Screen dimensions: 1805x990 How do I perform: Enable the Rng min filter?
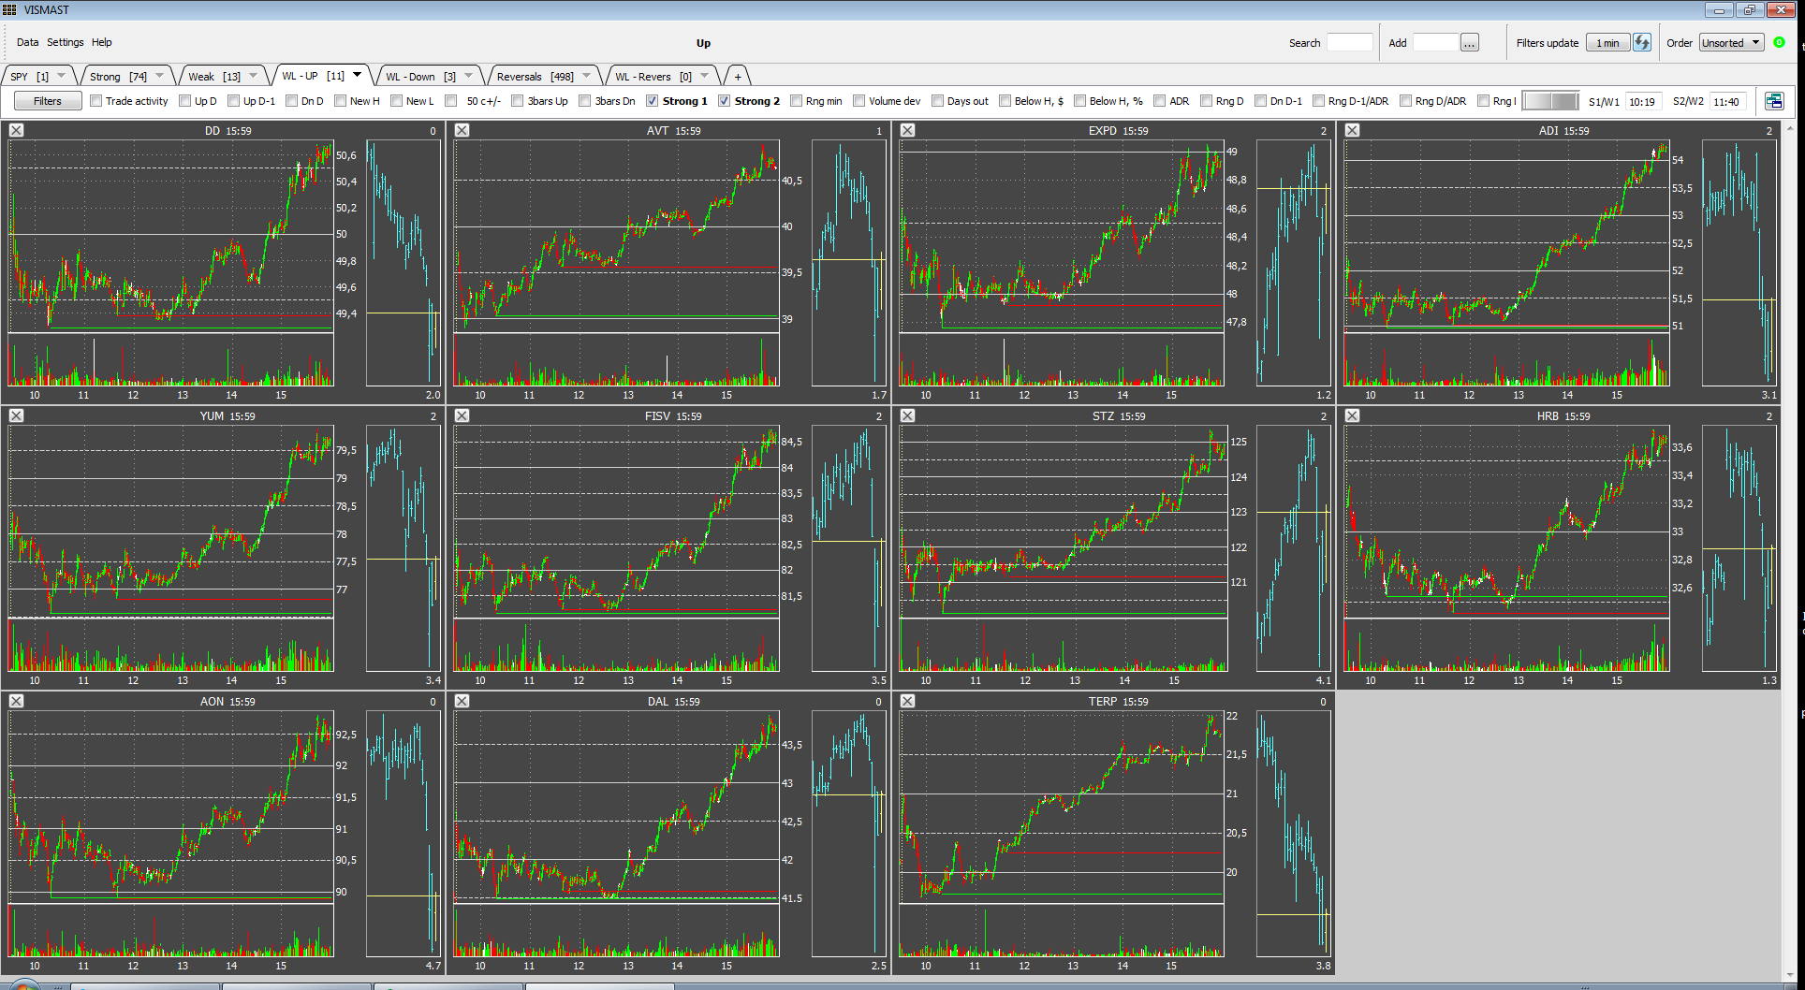click(797, 101)
